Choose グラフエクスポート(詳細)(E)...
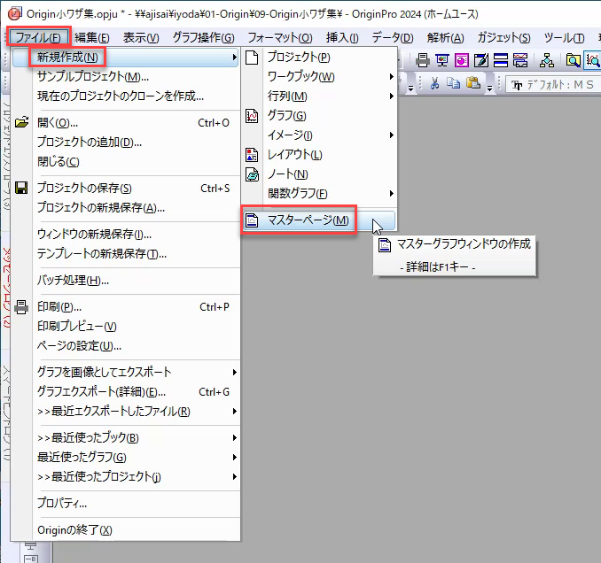This screenshot has height=563, width=601. (125, 391)
